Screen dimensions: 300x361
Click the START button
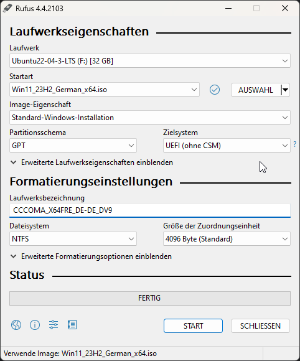193,326
